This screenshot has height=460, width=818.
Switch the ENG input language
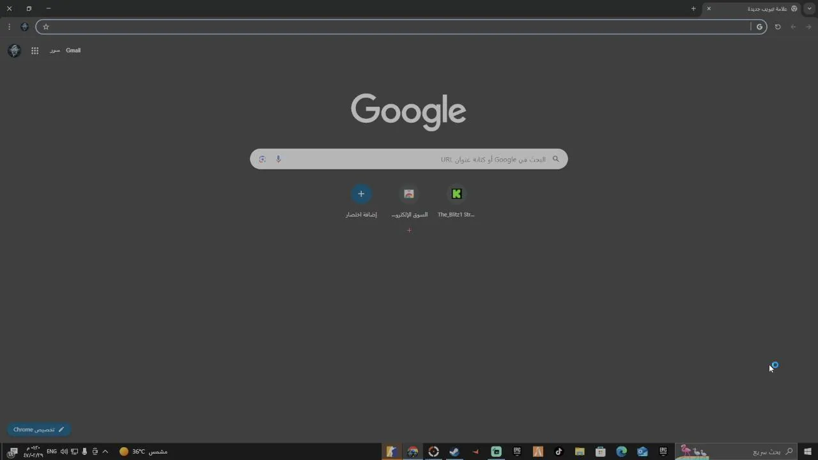coord(52,452)
